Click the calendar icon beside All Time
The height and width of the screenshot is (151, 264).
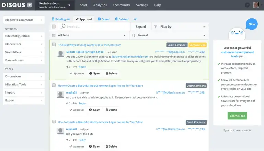pos(54,35)
